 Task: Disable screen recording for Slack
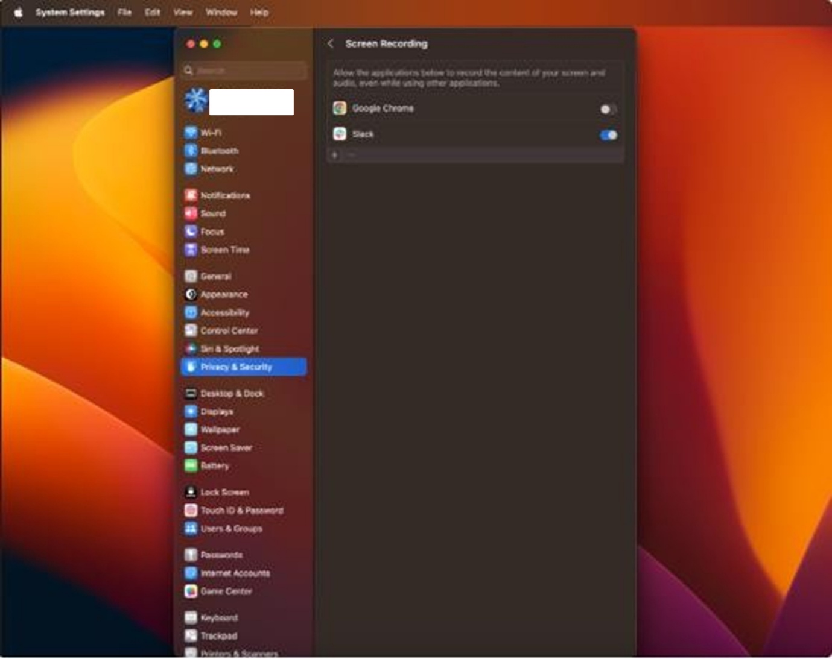click(607, 135)
